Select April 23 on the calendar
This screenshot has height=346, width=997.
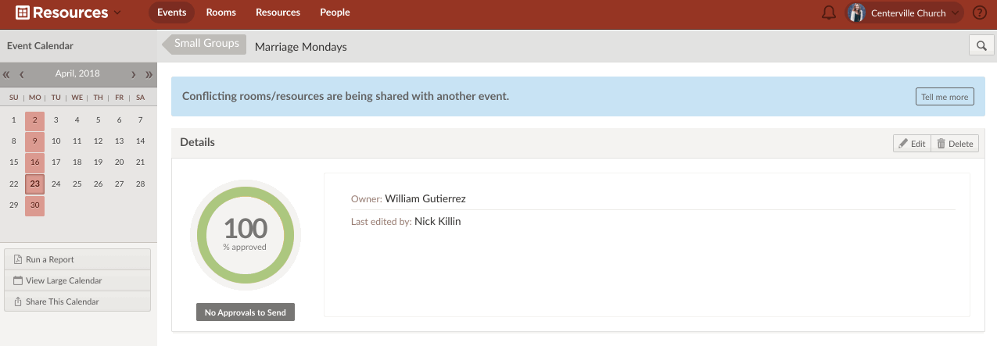click(x=34, y=184)
